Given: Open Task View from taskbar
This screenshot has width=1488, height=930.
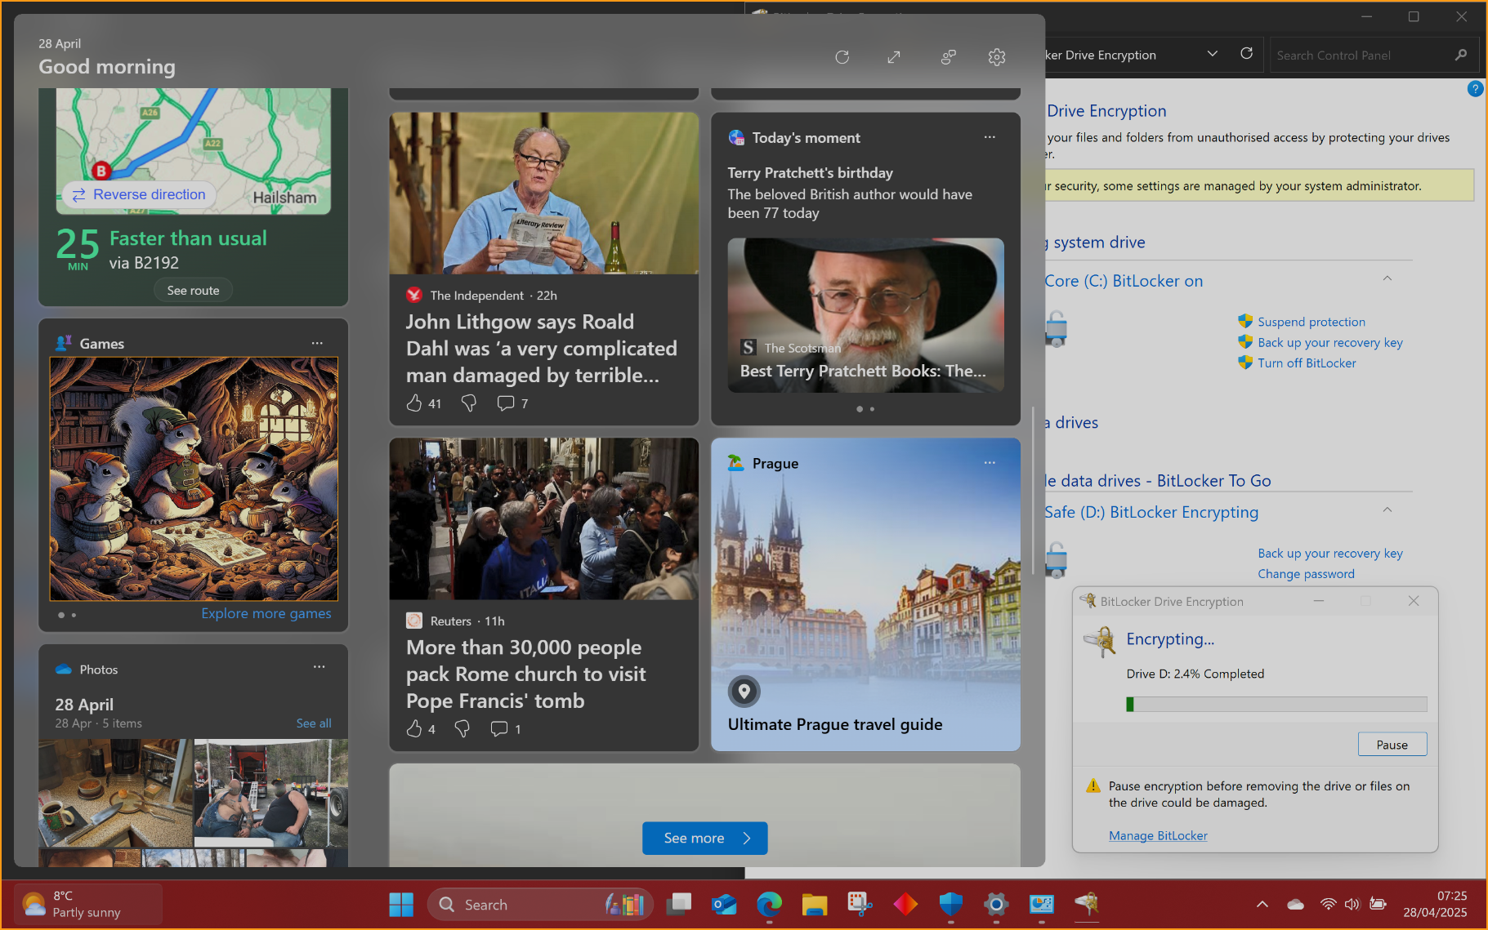Looking at the screenshot, I should [679, 905].
